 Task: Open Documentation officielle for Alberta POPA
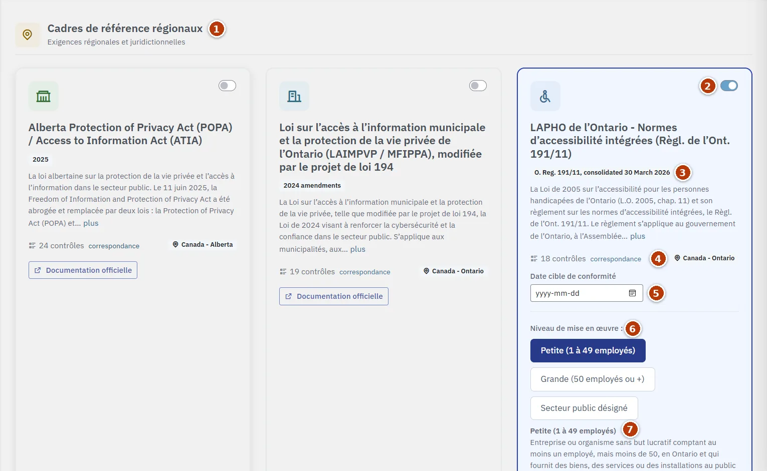pos(83,270)
